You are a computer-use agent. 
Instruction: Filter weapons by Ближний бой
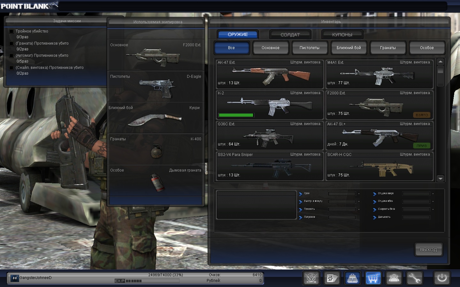click(x=349, y=48)
